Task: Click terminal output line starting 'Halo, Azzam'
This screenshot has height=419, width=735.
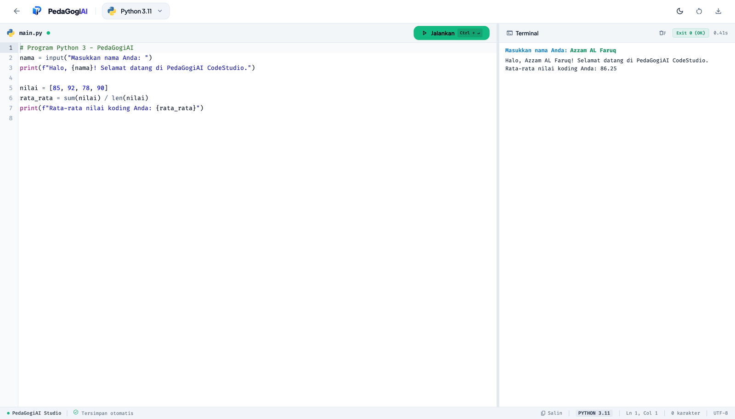Action: [606, 60]
